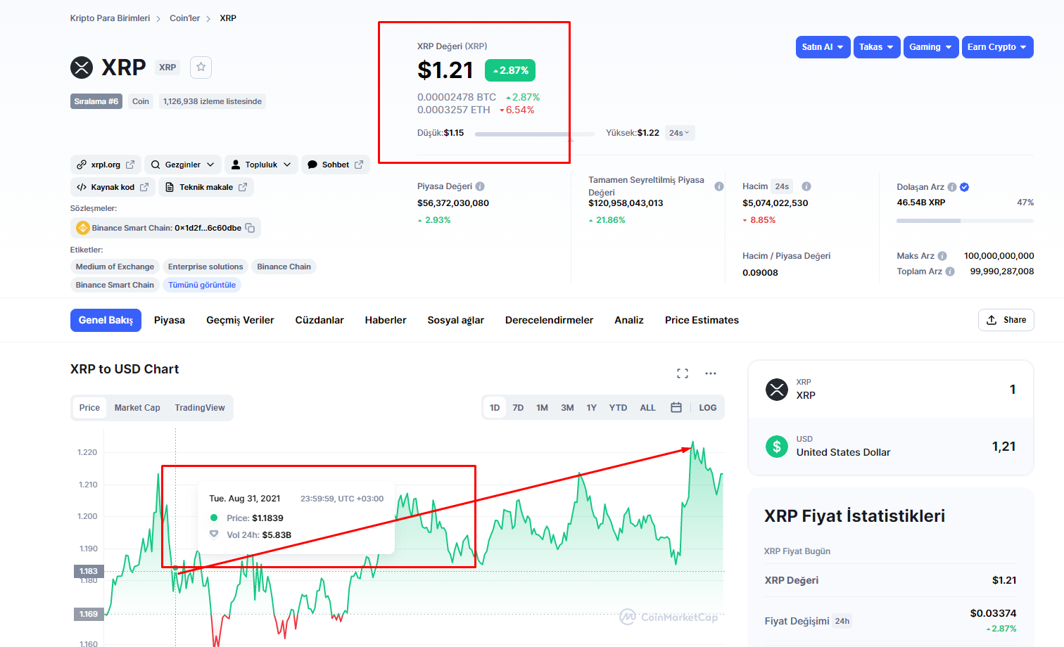
Task: Go to Kripto Para Birimleri breadcrumb
Action: [110, 18]
